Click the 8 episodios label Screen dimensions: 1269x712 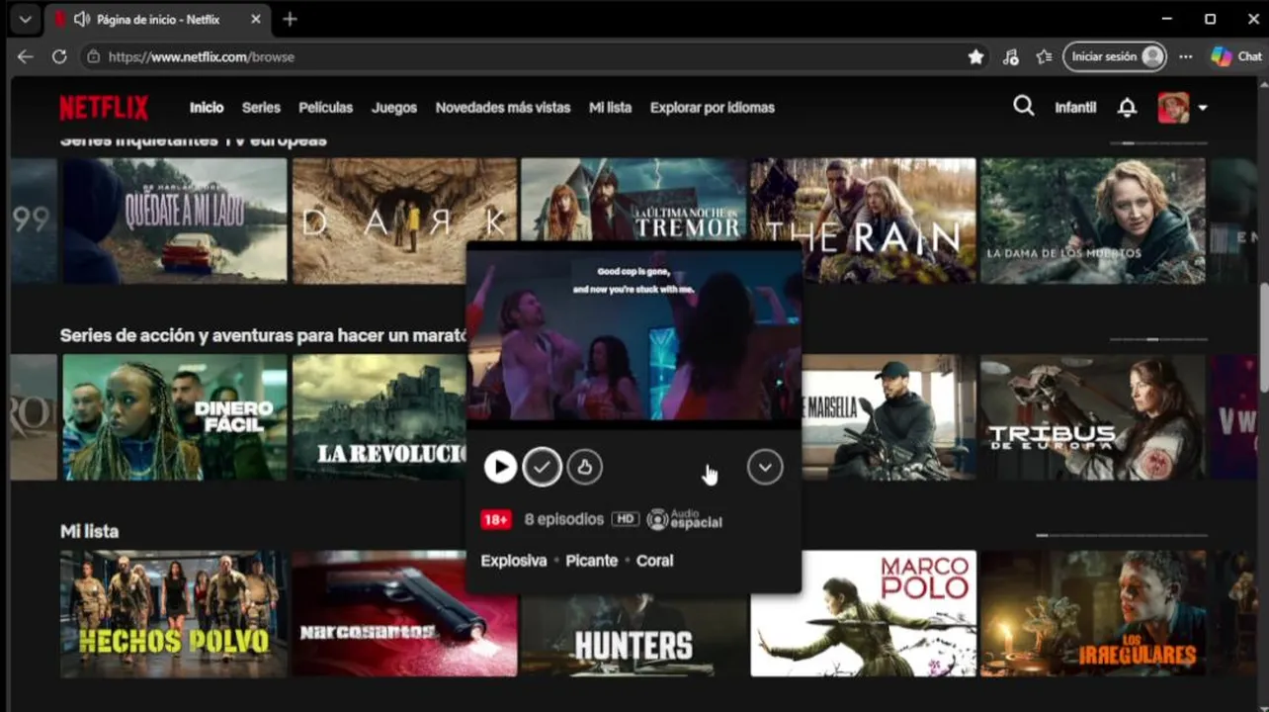coord(564,519)
